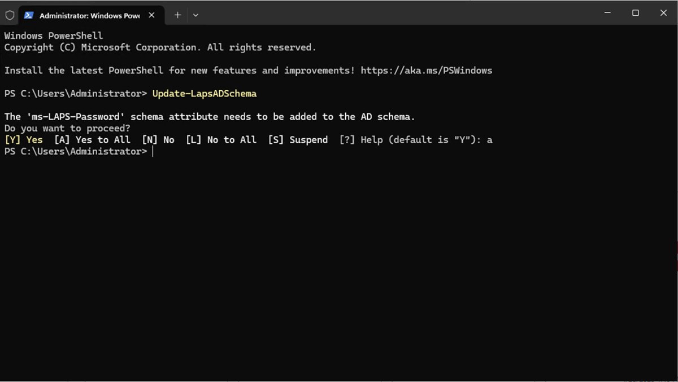Click the [?] Help option text
This screenshot has width=678, height=382.
coord(361,140)
